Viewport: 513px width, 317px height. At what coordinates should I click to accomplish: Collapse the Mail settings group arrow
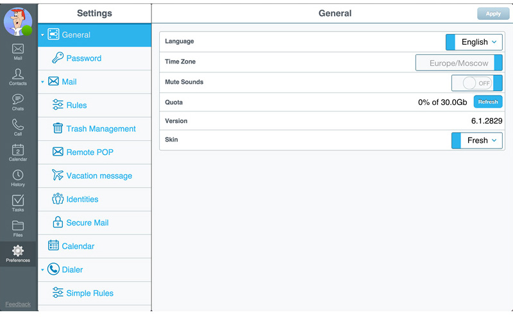pos(42,82)
